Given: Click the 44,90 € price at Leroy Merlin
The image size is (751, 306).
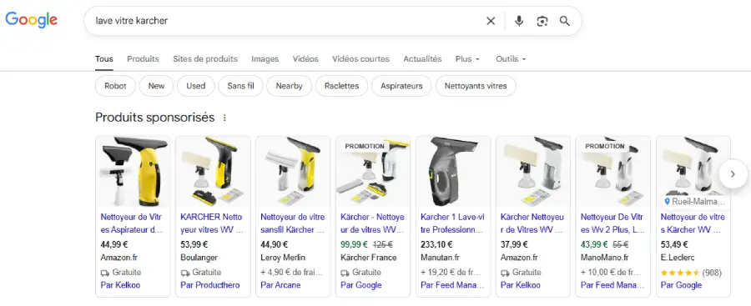Looking at the screenshot, I should pyautogui.click(x=274, y=244).
